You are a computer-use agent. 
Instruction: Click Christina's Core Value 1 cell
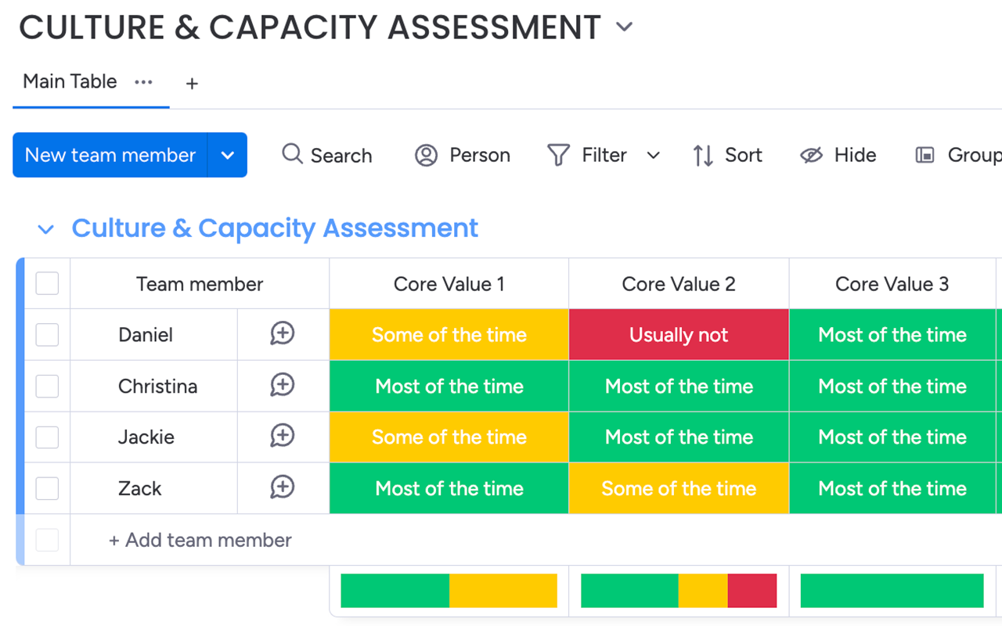(449, 386)
